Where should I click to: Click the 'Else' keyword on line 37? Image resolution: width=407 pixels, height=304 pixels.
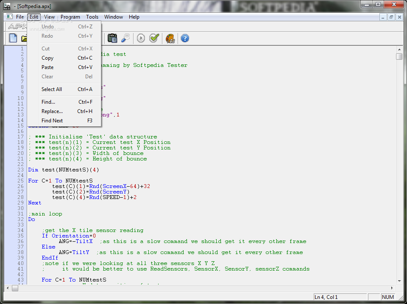[48, 247]
